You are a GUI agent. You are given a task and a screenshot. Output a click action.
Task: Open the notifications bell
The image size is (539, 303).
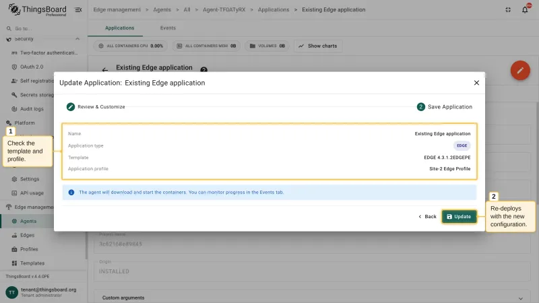click(525, 9)
